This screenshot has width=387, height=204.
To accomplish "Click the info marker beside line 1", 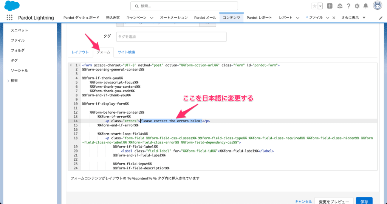I will [71, 65].
